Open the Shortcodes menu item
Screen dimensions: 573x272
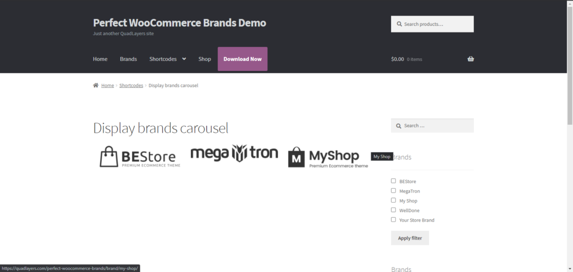(x=163, y=59)
